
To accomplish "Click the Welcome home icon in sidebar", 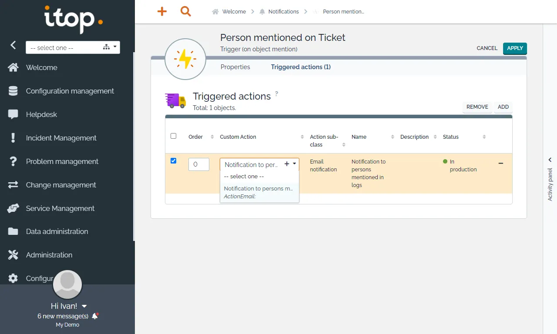I will (x=13, y=67).
